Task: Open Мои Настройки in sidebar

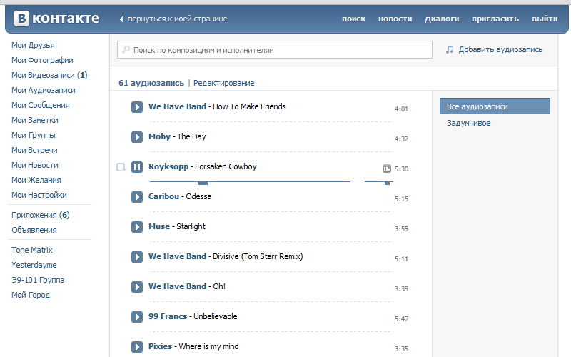Action: tap(39, 195)
